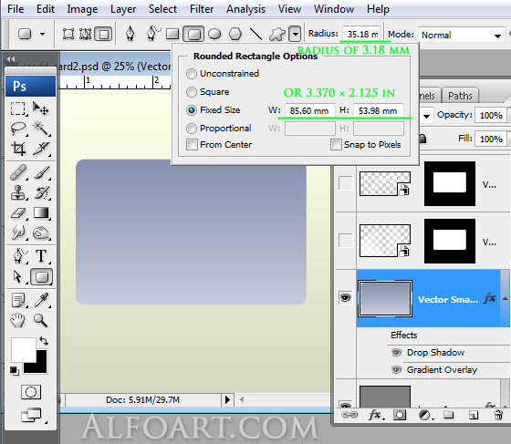Tick the Snap to Pixels checkbox
The width and height of the screenshot is (511, 444).
point(336,145)
